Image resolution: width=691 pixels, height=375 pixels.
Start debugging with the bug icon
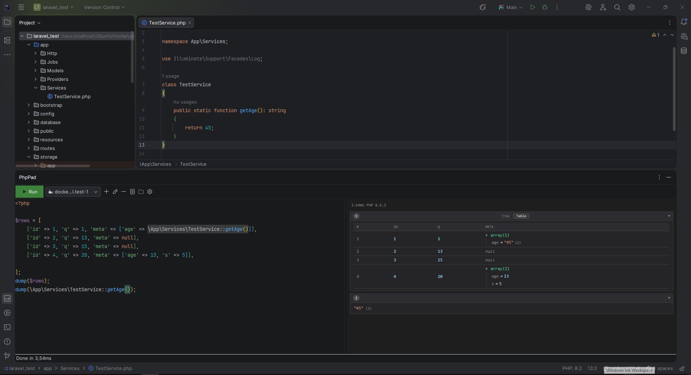point(545,7)
